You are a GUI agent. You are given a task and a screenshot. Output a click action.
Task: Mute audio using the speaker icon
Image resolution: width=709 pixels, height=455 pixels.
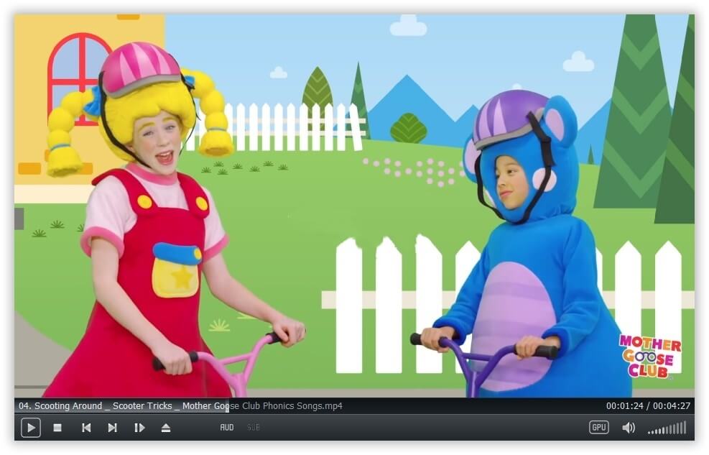[629, 428]
